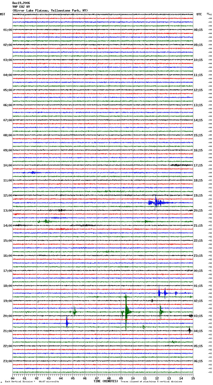Click the 66.67 microvolts scale note
This screenshot has width=213, height=385.
tap(32, 381)
